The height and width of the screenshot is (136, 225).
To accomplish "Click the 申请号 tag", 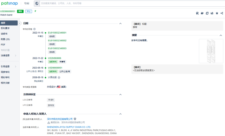I will click(x=62, y=62).
